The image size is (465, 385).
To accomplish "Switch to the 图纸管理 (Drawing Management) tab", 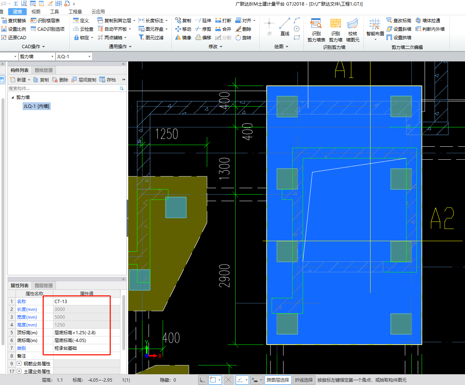I will pyautogui.click(x=44, y=70).
